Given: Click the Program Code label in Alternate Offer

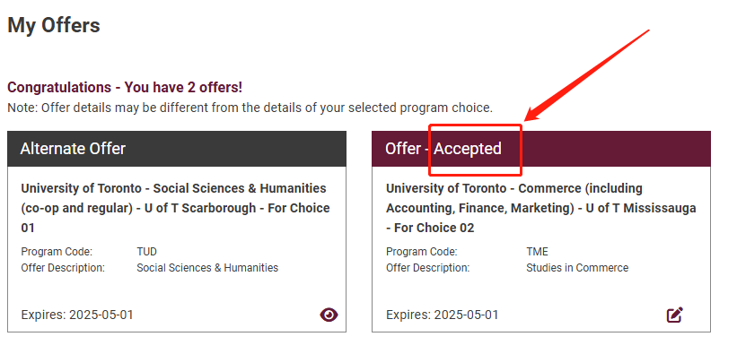Looking at the screenshot, I should tap(57, 252).
